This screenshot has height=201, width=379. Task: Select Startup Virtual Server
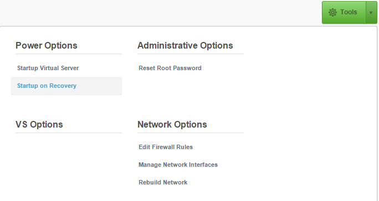(48, 68)
